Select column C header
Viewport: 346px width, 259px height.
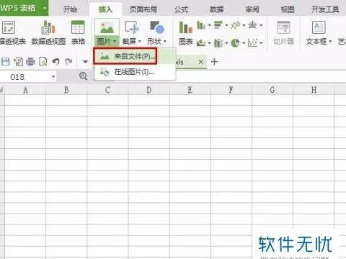(x=107, y=90)
